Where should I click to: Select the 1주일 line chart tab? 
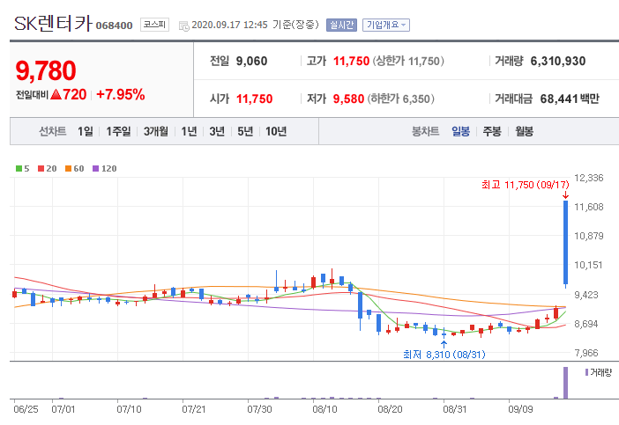pyautogui.click(x=118, y=131)
